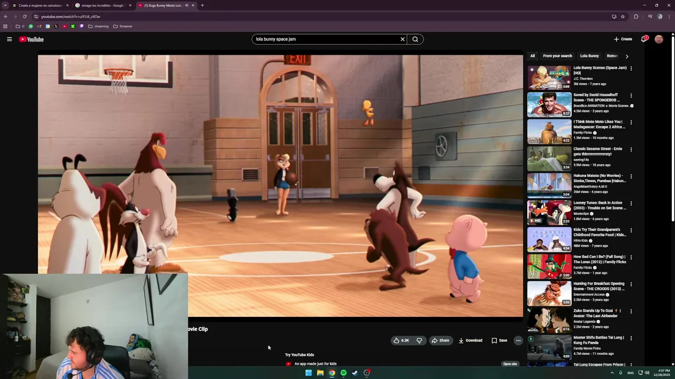Image resolution: width=675 pixels, height=379 pixels.
Task: Open the X (Twitter) bookmark
Action: (x=56, y=26)
